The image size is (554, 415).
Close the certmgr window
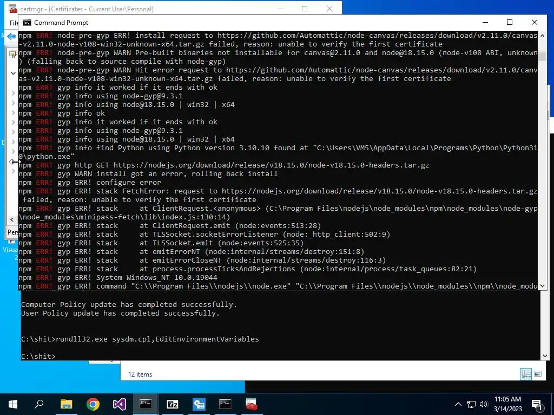point(329,9)
